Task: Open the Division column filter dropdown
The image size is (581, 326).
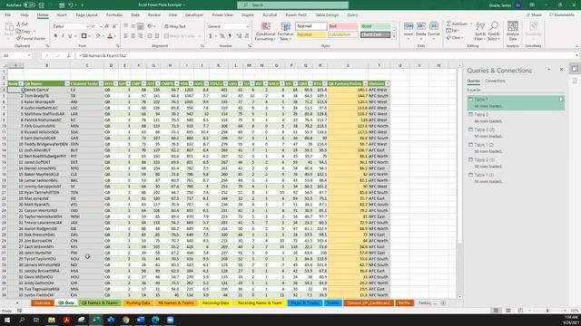Action: click(388, 83)
